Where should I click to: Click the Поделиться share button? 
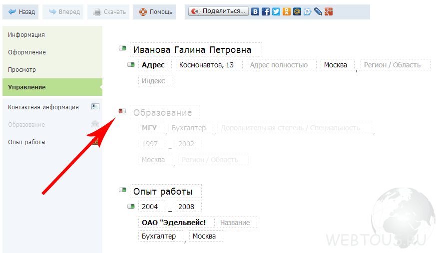click(218, 11)
